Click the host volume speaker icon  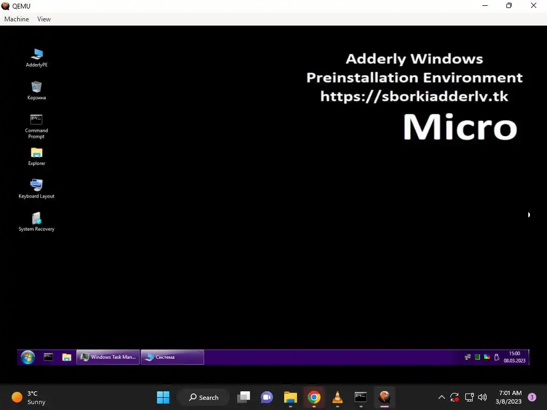tap(482, 397)
